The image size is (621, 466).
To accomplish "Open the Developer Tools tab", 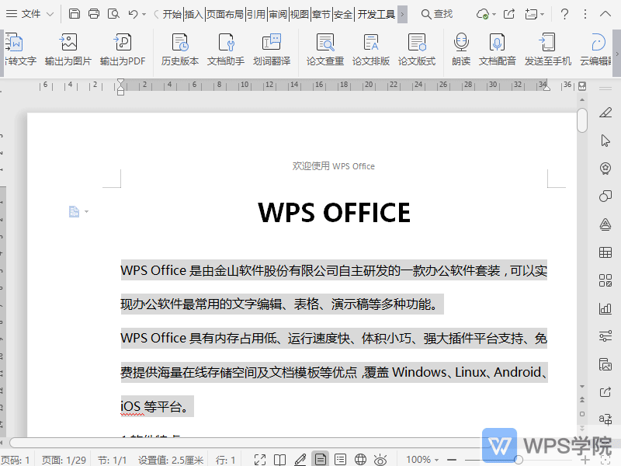I will 376,14.
